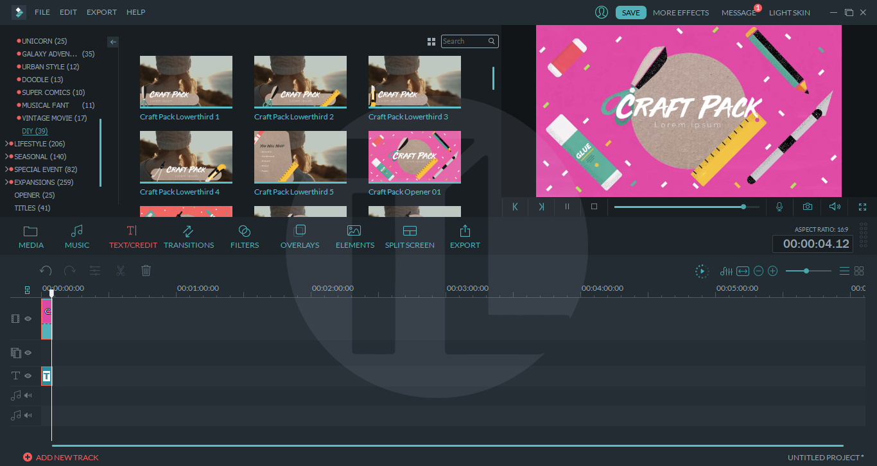Open the render preview icon on the timeline toolbar
Screen dimensions: 877x466
(x=702, y=271)
